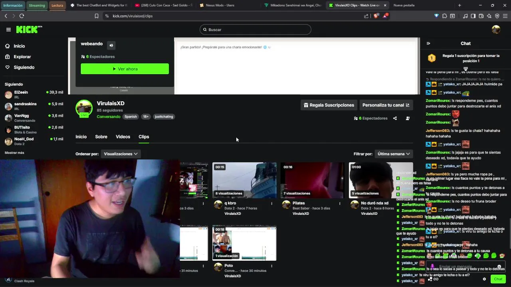Play the q kbro clip thumbnail
This screenshot has height=287, width=511.
tap(244, 180)
